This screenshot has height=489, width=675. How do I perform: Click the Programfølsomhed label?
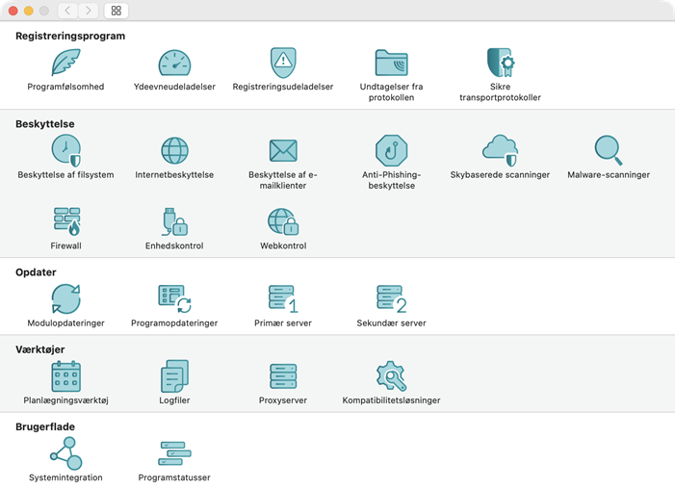[65, 87]
